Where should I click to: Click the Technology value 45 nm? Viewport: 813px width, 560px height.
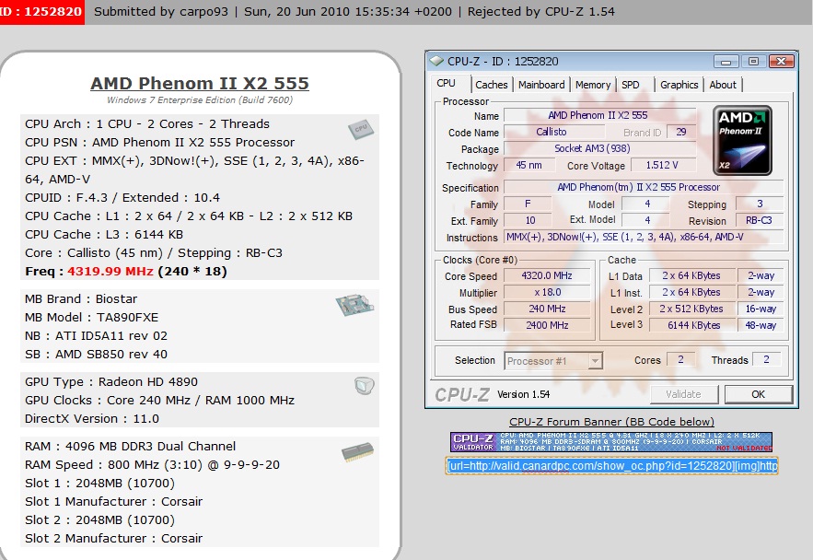[x=528, y=165]
